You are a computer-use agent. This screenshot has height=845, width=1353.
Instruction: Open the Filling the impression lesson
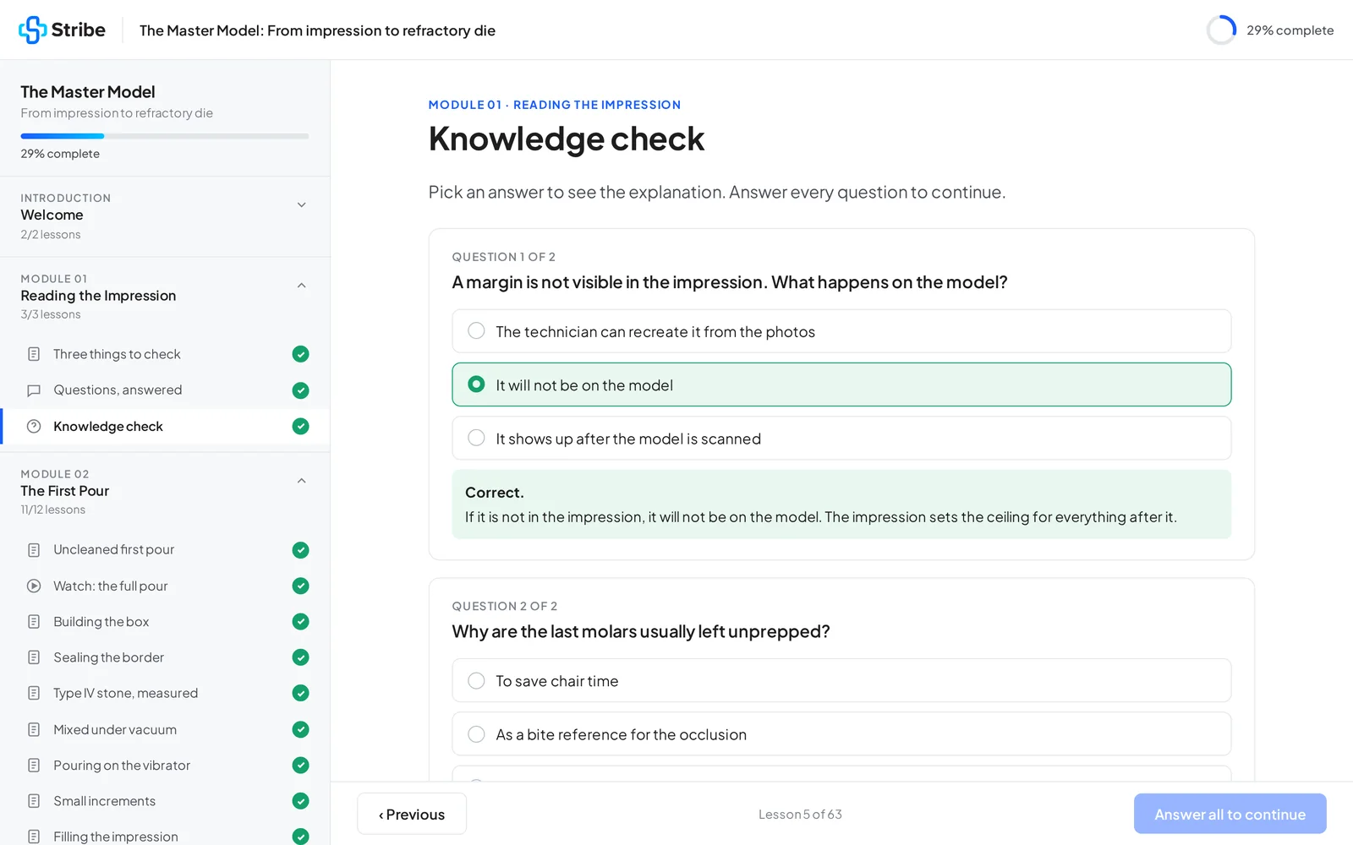[165, 836]
